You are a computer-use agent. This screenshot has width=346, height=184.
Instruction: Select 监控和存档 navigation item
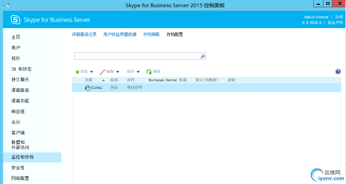click(32, 157)
